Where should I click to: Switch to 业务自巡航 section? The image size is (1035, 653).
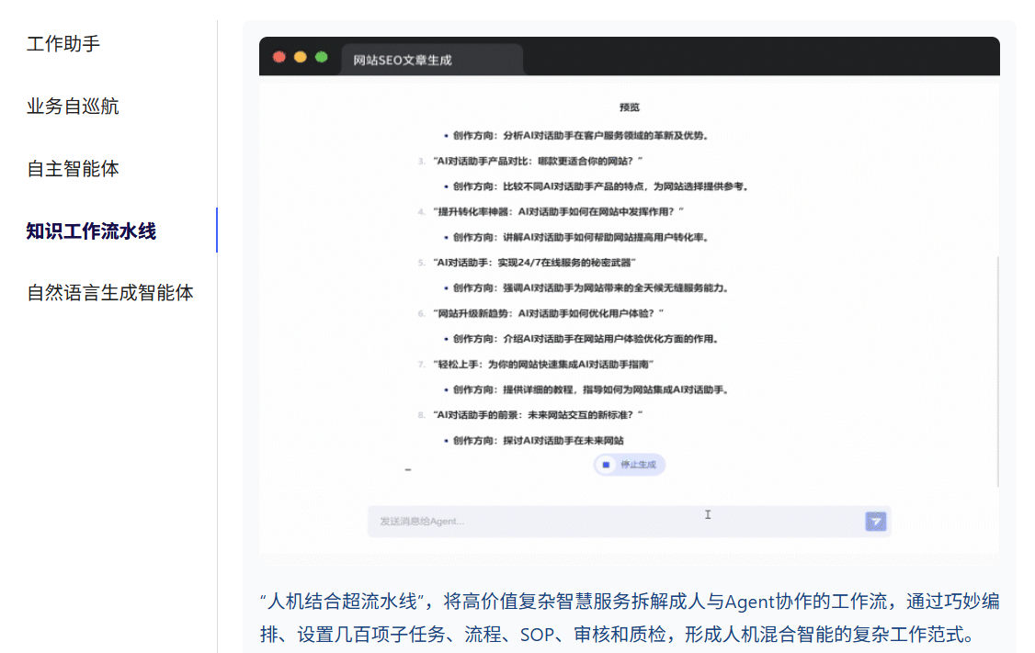point(73,107)
